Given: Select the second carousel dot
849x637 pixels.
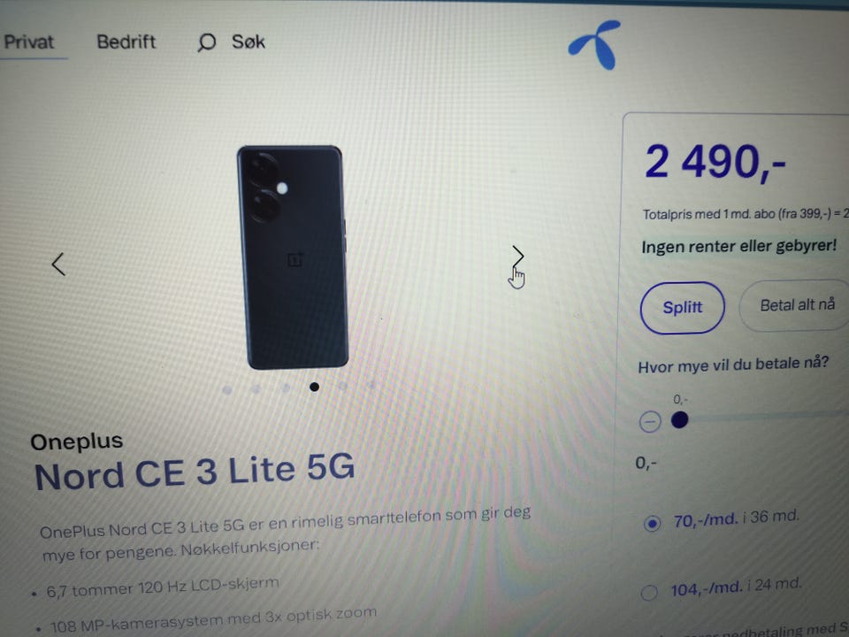Looking at the screenshot, I should pos(256,388).
